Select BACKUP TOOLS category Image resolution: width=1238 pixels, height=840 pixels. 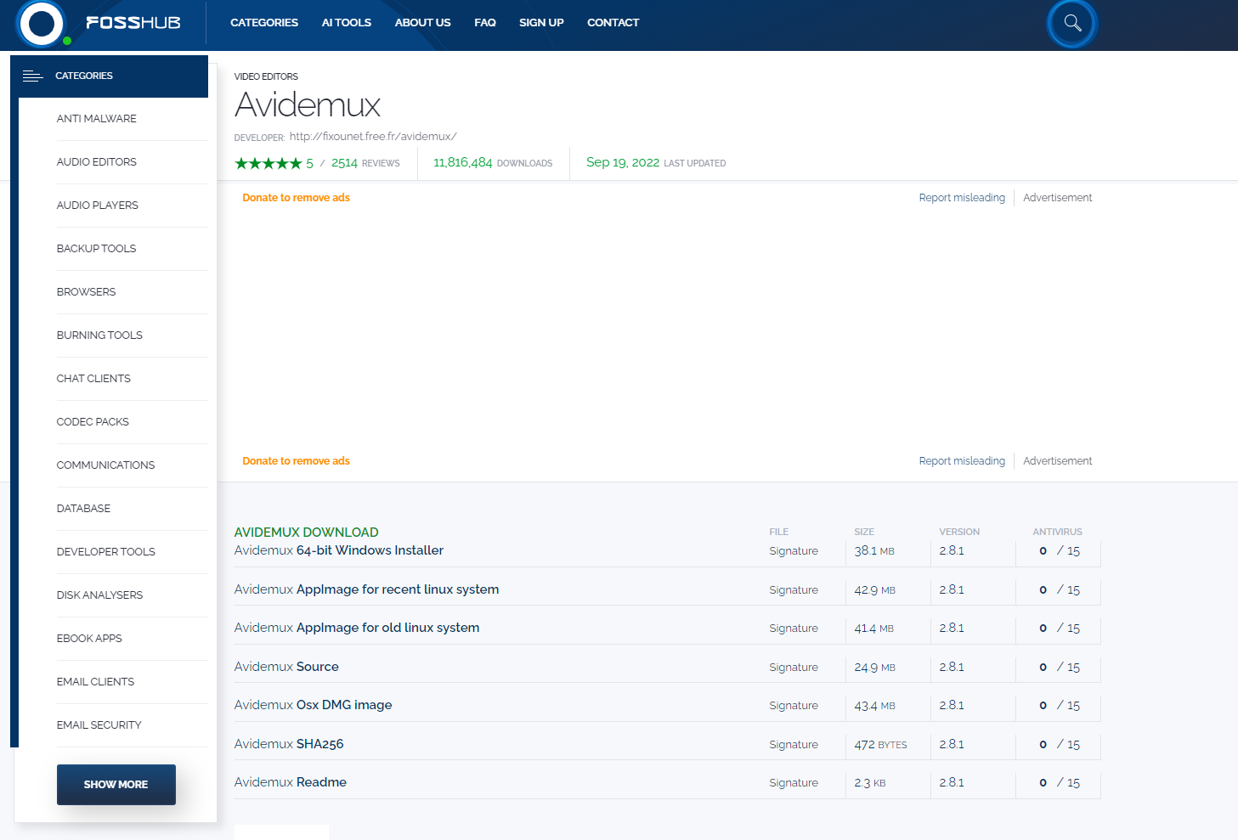coord(96,249)
